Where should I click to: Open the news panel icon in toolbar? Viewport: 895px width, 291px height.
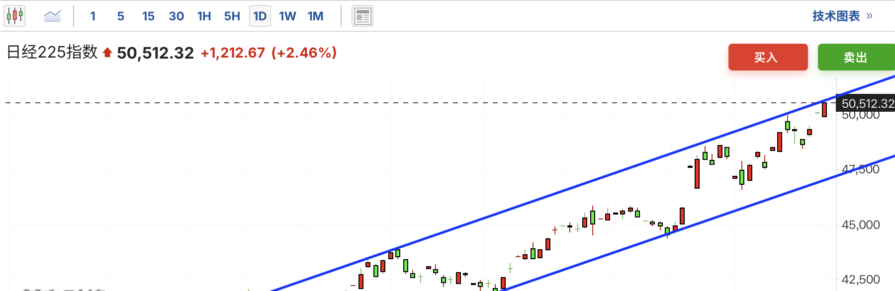tap(362, 16)
